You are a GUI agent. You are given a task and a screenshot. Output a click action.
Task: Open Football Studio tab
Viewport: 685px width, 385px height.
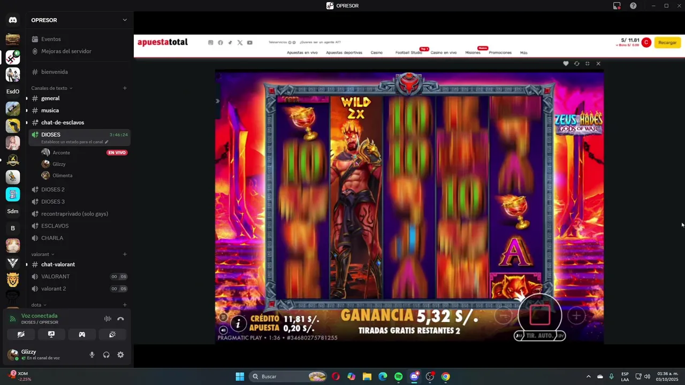tap(409, 53)
